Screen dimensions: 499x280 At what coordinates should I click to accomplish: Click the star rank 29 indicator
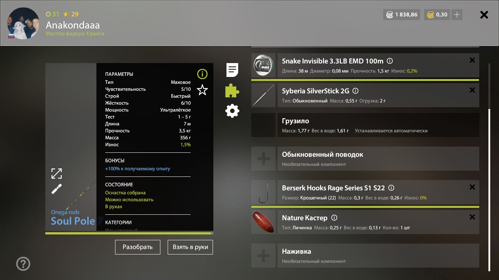pyautogui.click(x=71, y=14)
